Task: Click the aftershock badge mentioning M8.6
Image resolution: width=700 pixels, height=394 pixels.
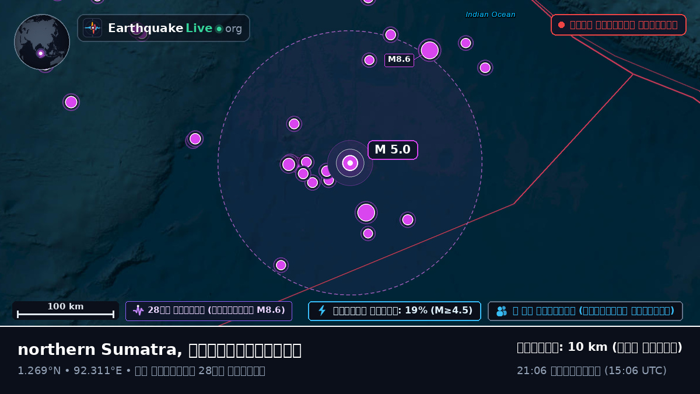Action: (209, 311)
